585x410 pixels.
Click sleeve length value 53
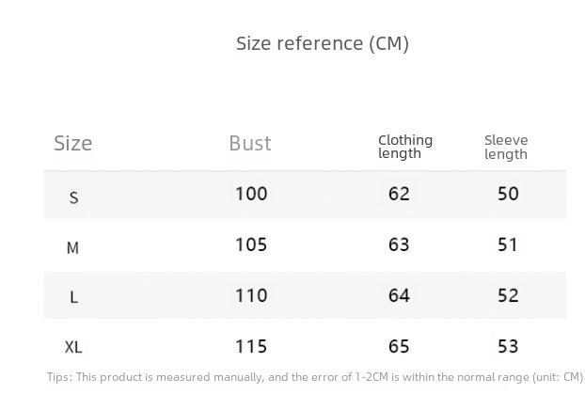click(508, 346)
